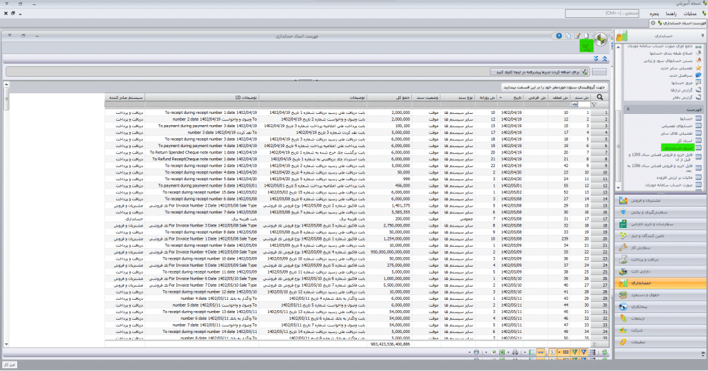Expand navigation pane overflow chevron at bottom
This screenshot has height=371, width=708.
coord(703,354)
